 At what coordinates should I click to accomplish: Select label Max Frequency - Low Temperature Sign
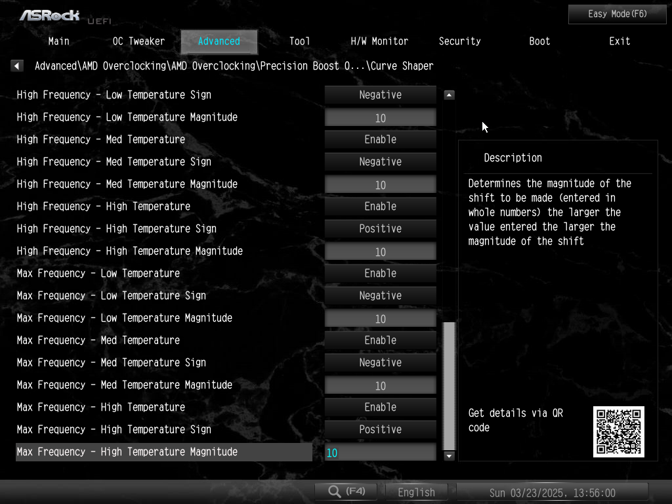tap(112, 295)
